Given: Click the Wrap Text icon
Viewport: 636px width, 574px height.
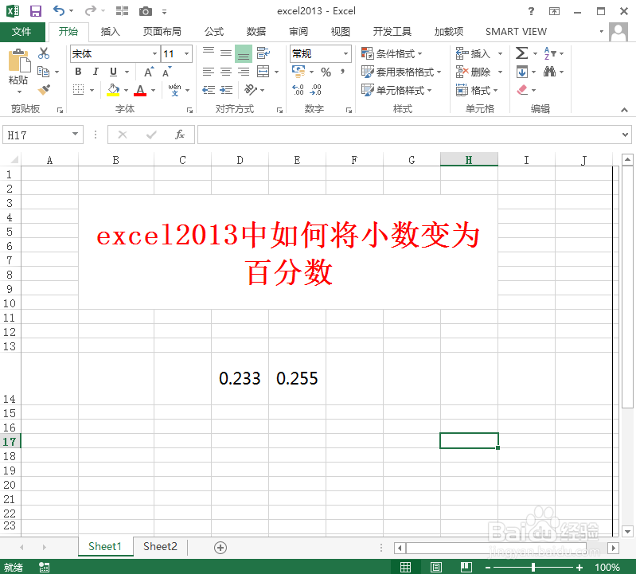Looking at the screenshot, I should [263, 53].
